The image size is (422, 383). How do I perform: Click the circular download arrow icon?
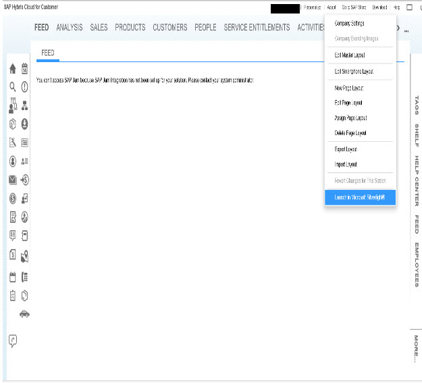pyautogui.click(x=24, y=124)
